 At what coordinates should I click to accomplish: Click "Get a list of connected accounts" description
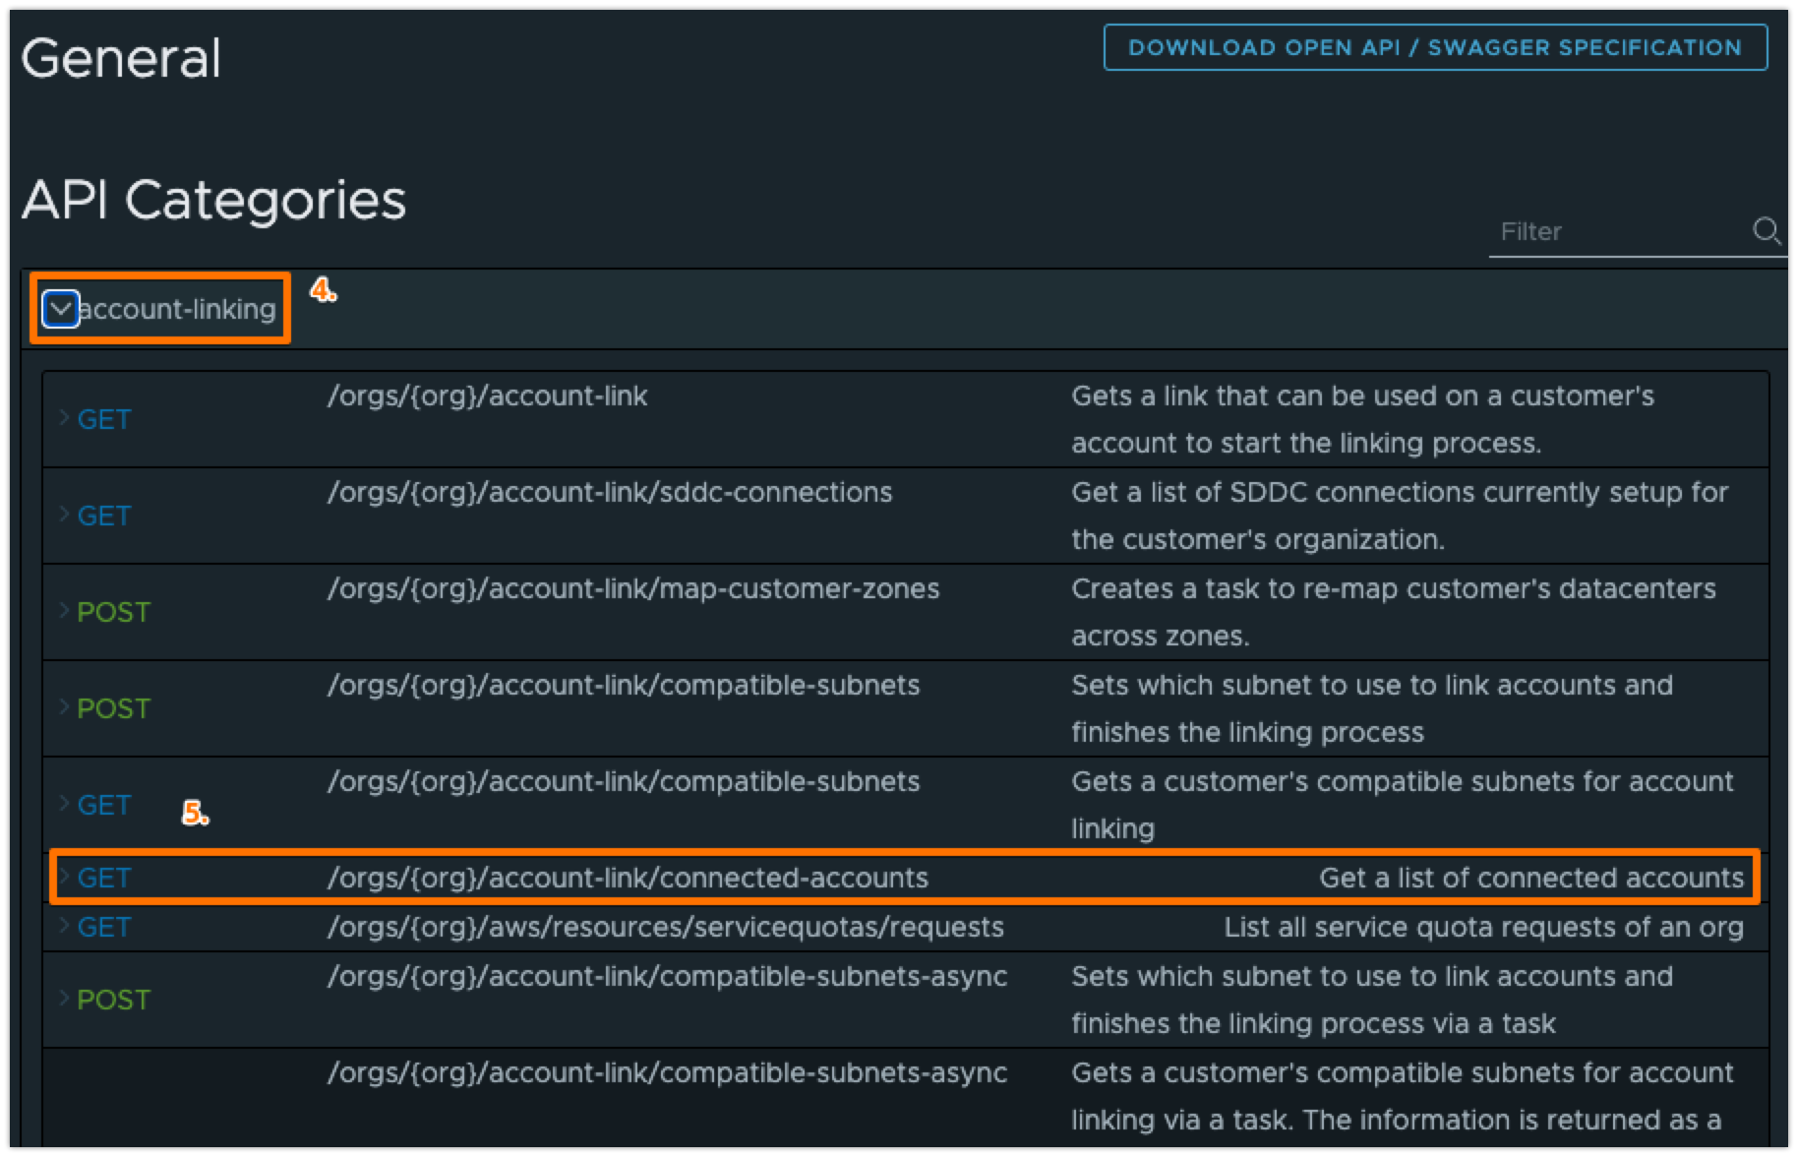click(x=1530, y=878)
